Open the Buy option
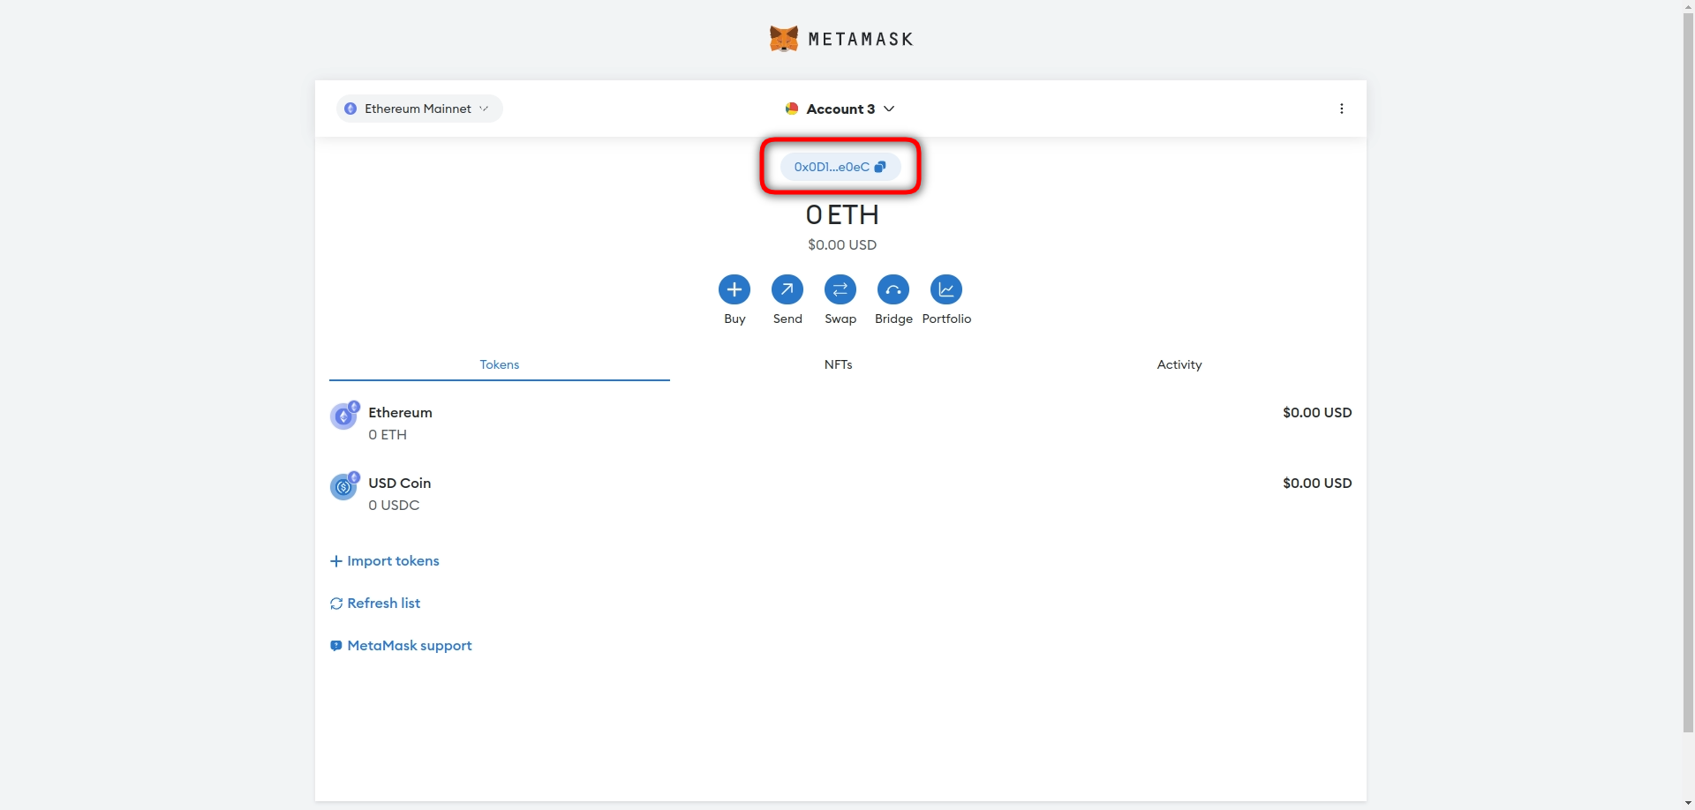The image size is (1695, 810). click(734, 289)
